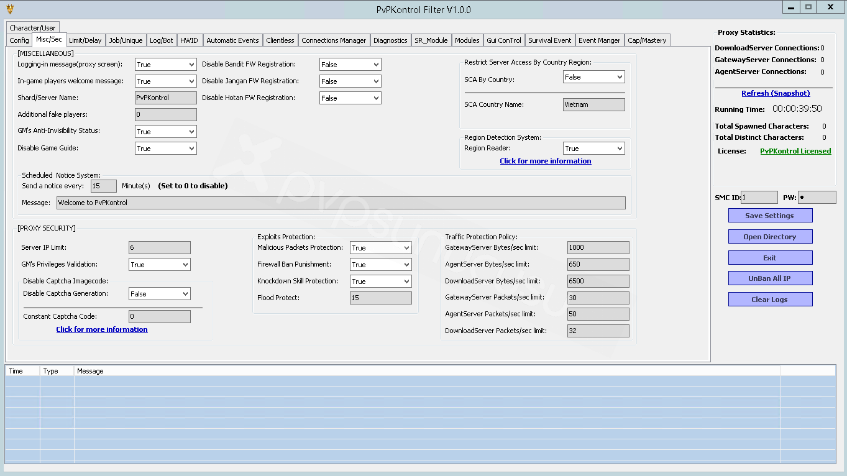Open Region Detection 'Click for more information' link
This screenshot has width=847, height=476.
[x=546, y=161]
